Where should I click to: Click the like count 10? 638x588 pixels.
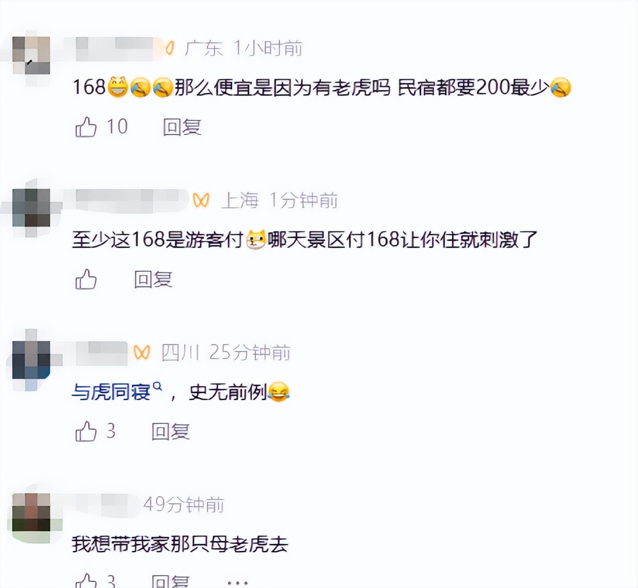tap(117, 127)
